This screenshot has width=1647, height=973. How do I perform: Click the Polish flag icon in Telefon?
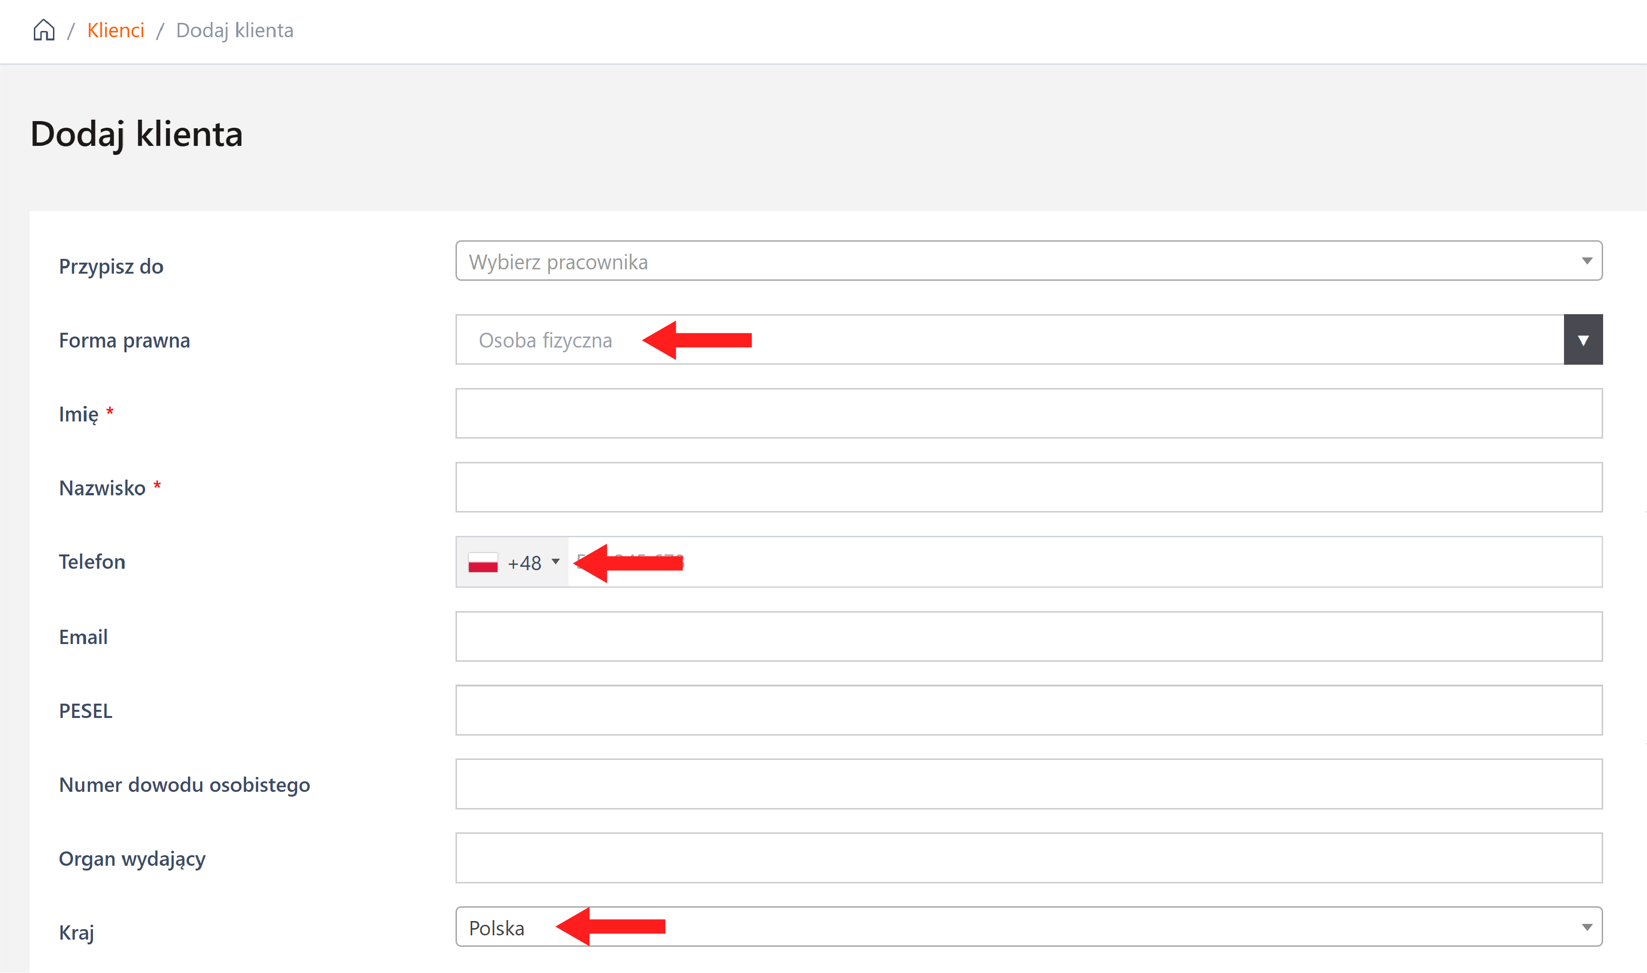[x=483, y=563]
